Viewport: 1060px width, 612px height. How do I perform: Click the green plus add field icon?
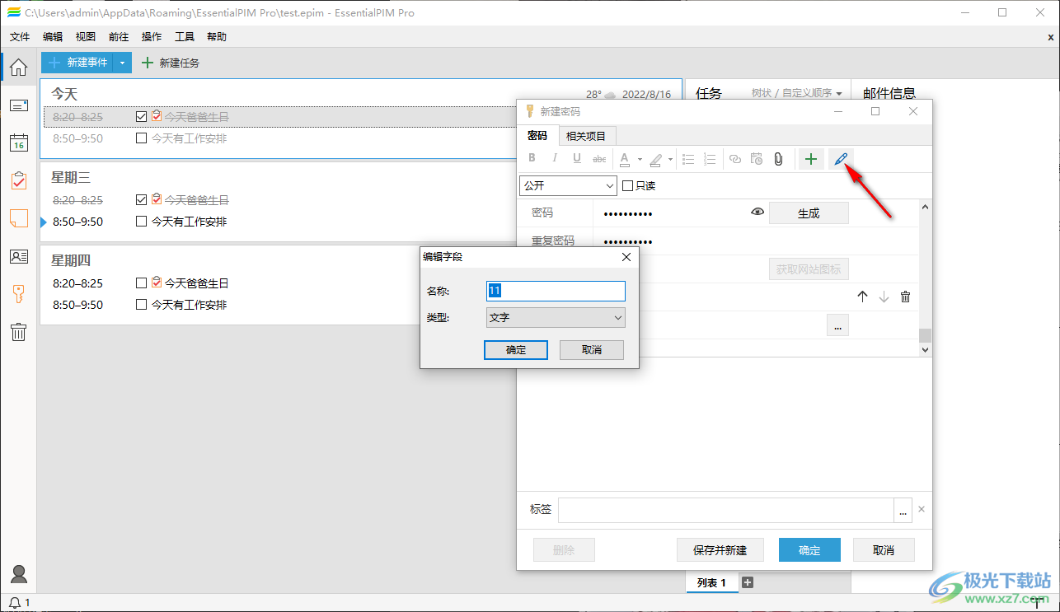tap(811, 159)
